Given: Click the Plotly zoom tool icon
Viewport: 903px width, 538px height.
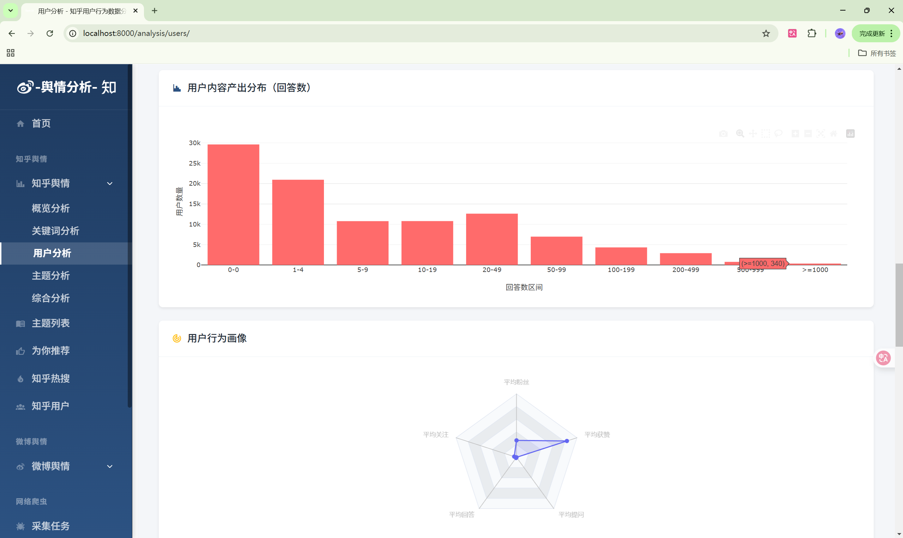Looking at the screenshot, I should 740,134.
